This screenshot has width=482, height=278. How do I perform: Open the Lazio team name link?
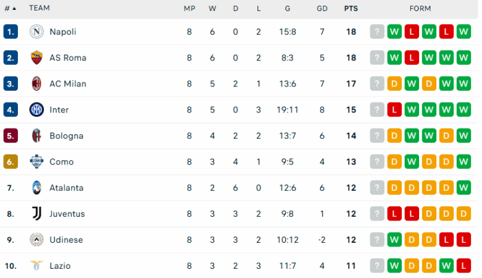pyautogui.click(x=60, y=266)
